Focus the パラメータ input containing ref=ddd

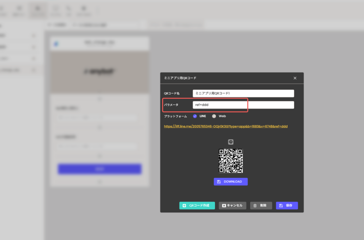click(243, 105)
